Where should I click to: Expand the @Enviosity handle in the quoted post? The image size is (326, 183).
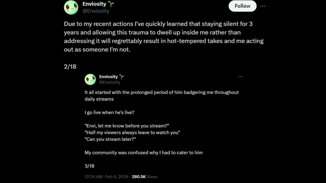[110, 82]
